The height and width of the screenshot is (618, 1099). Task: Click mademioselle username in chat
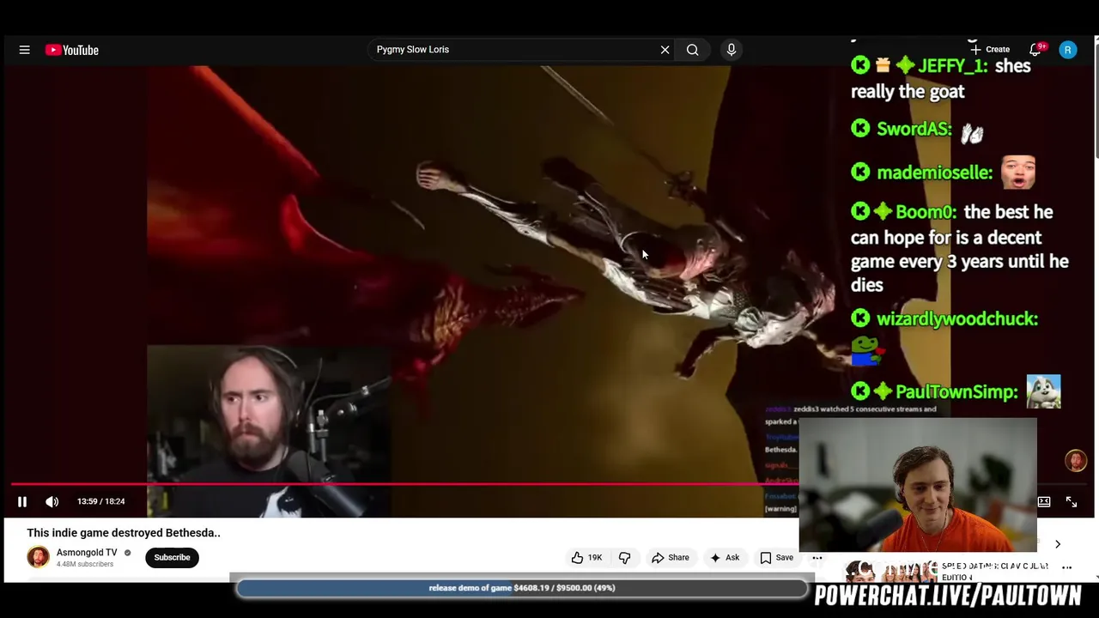[934, 173]
